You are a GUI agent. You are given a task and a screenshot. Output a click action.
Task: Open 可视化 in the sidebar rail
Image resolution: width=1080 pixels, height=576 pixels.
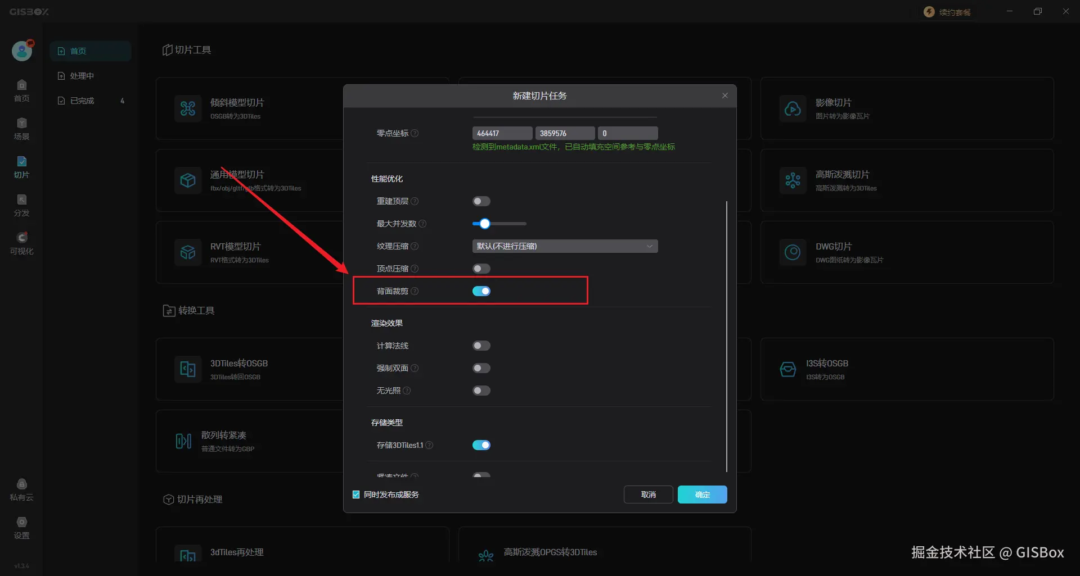[21, 243]
